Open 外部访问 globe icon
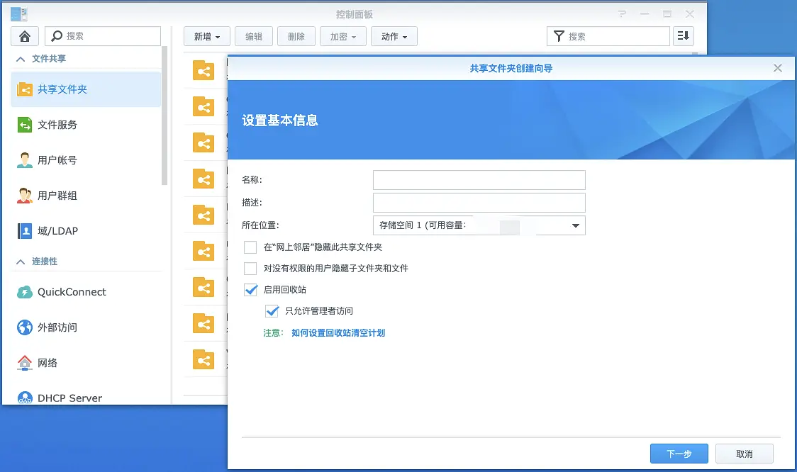The image size is (797, 472). (x=25, y=327)
